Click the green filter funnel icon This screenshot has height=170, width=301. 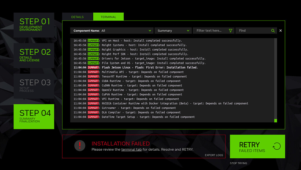tap(231, 30)
